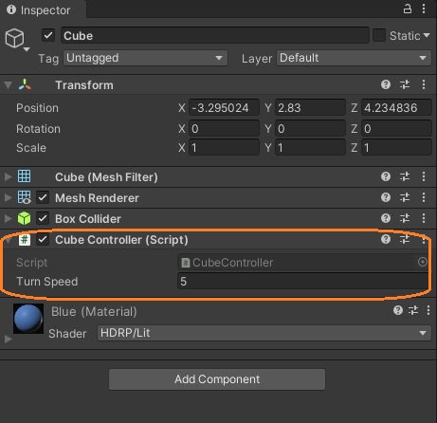The height and width of the screenshot is (423, 437).
Task: Open the Shader HDRP/Lit dropdown
Action: pyautogui.click(x=264, y=333)
